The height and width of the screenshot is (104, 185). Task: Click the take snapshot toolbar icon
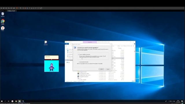coord(23,8)
